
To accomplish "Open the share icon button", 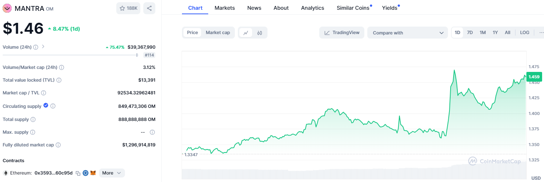I will (x=149, y=8).
